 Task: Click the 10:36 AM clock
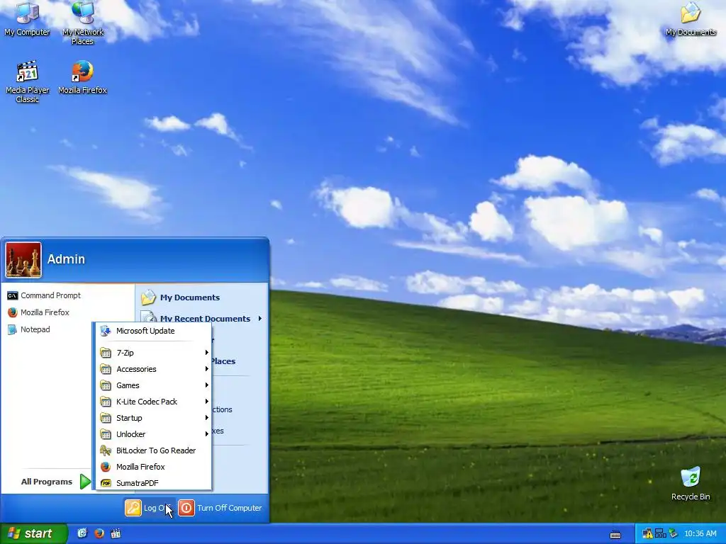(700, 534)
